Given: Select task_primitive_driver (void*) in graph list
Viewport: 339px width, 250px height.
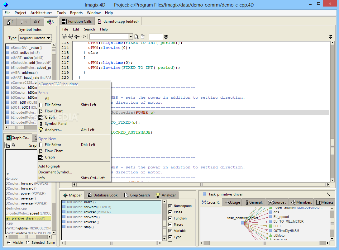Looking at the screenshot, I should tap(28, 218).
